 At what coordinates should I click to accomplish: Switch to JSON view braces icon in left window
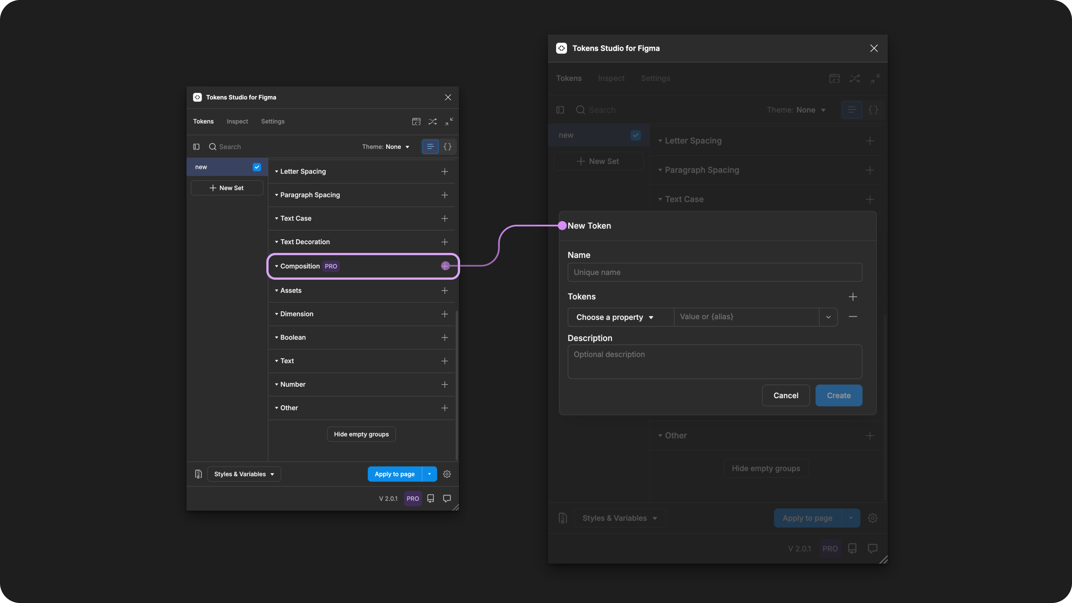447,147
